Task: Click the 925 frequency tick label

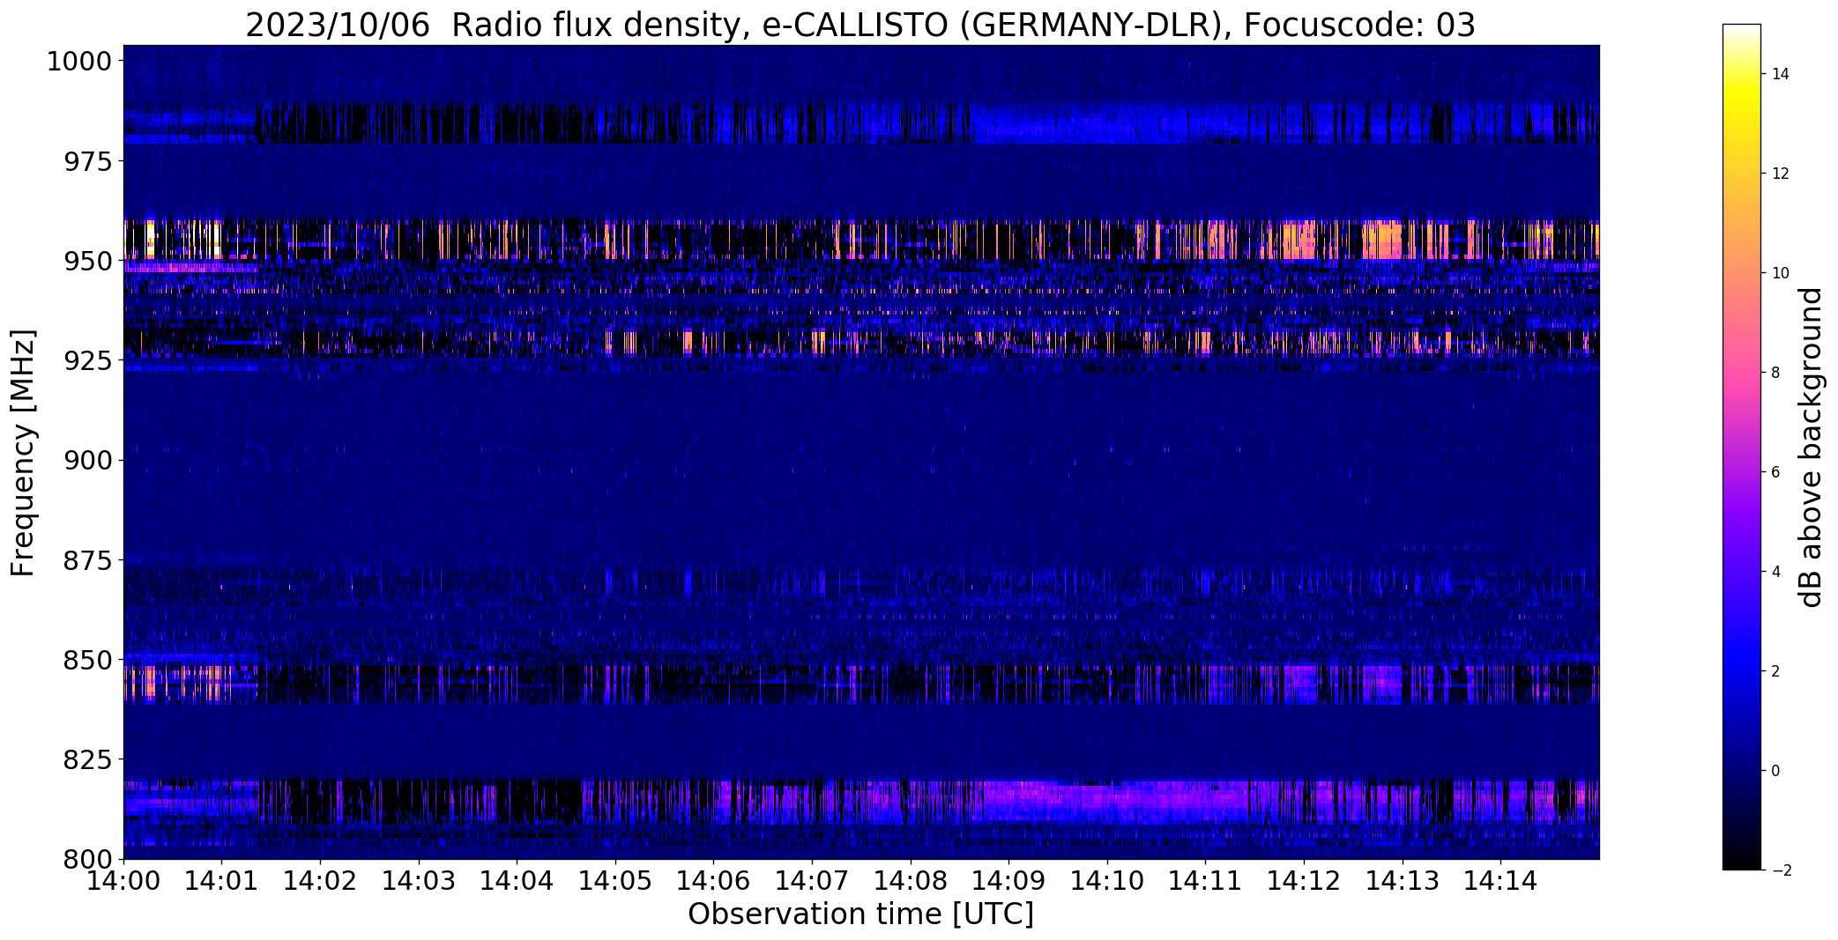Action: pyautogui.click(x=88, y=360)
